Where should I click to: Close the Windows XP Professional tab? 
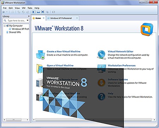77,18
